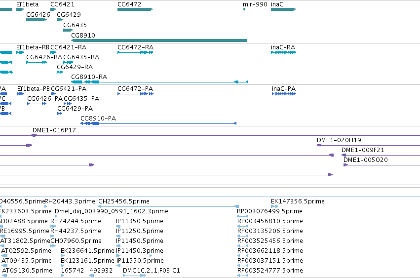
Task: Select the inaC-PA coding sequence glyph
Action: [x=284, y=94]
